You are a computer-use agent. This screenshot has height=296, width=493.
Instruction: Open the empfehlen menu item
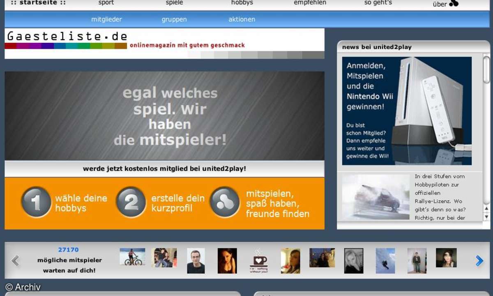(310, 3)
